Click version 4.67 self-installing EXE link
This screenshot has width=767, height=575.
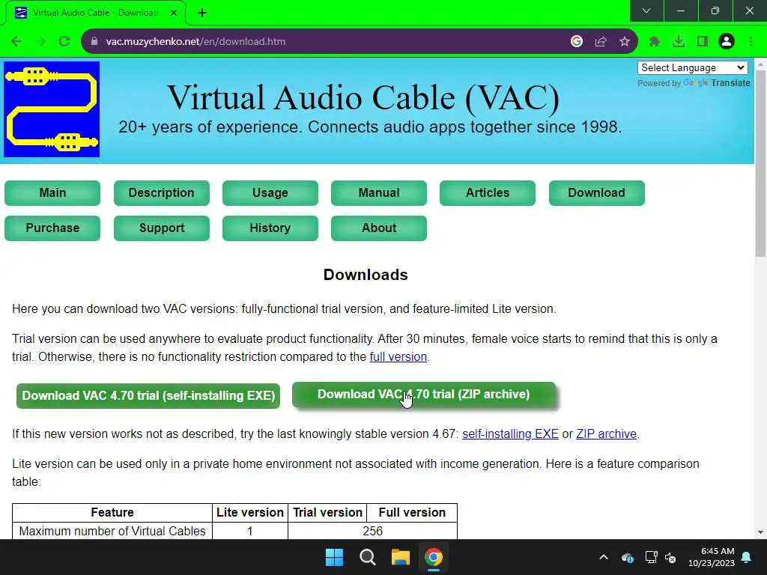[x=510, y=434]
